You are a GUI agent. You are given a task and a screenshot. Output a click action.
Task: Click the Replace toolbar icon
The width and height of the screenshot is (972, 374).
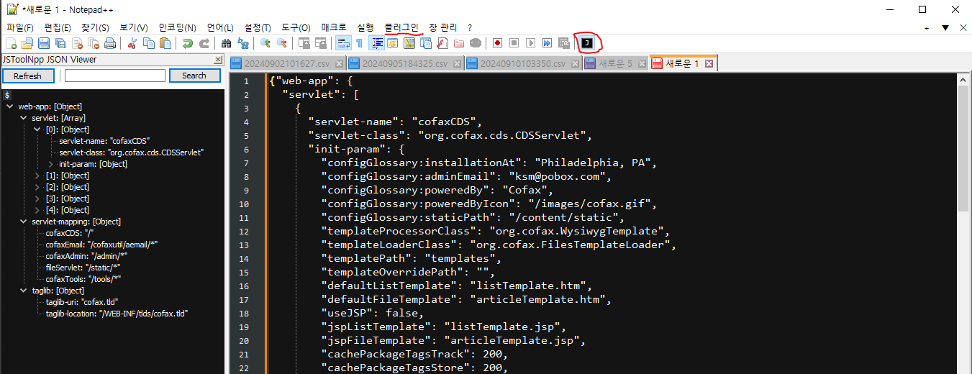pos(243,43)
